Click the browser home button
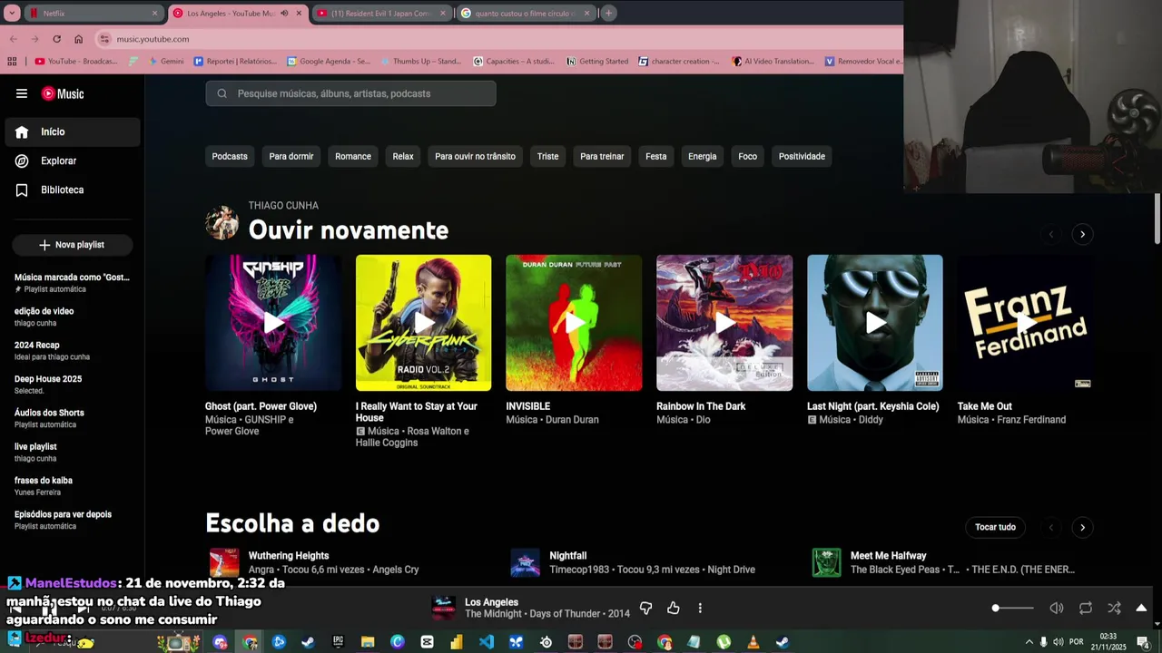Viewport: 1162px width, 653px height. 78,39
